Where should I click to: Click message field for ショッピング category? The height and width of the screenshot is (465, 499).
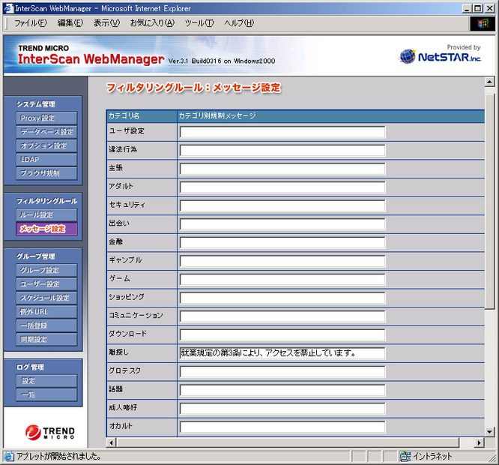tap(282, 298)
